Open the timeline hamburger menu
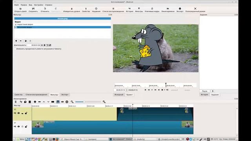This screenshot has width=251, height=141. (16, 102)
